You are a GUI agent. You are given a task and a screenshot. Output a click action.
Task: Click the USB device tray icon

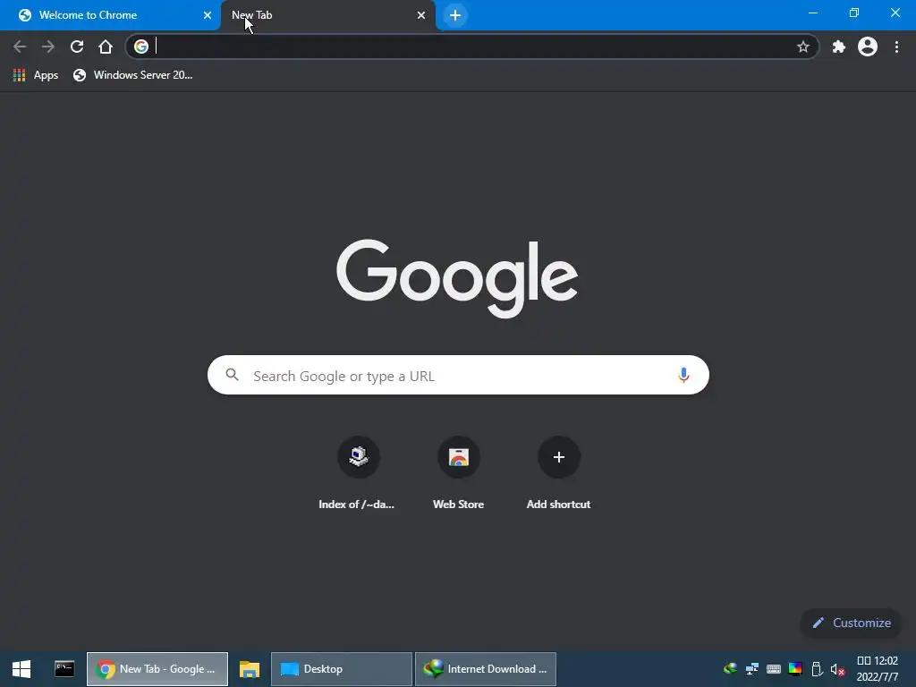[x=817, y=669]
